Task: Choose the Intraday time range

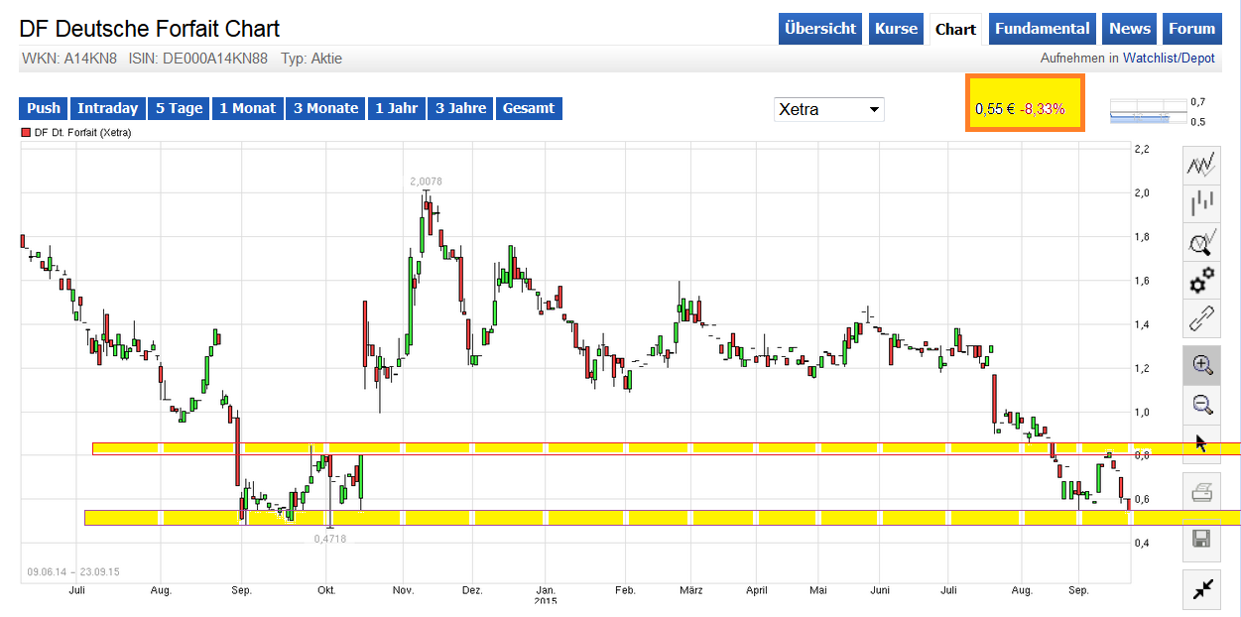Action: (x=107, y=108)
